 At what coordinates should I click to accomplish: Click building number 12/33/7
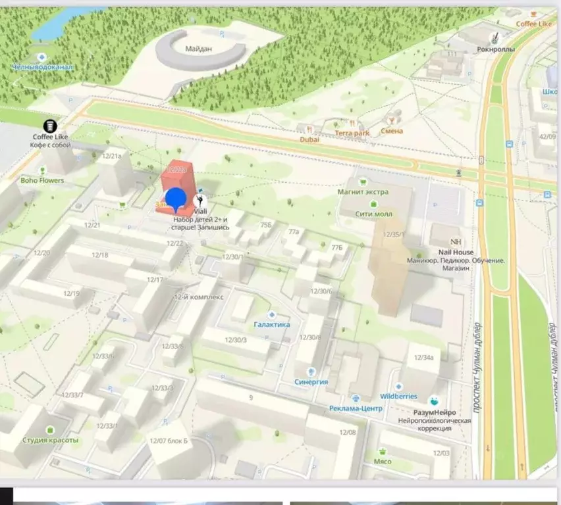(72, 395)
